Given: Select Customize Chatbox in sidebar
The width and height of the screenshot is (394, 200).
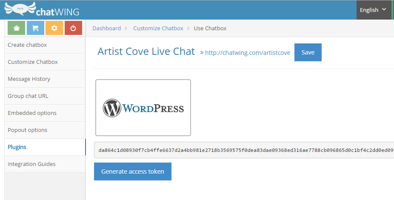Looking at the screenshot, I should coord(45,62).
